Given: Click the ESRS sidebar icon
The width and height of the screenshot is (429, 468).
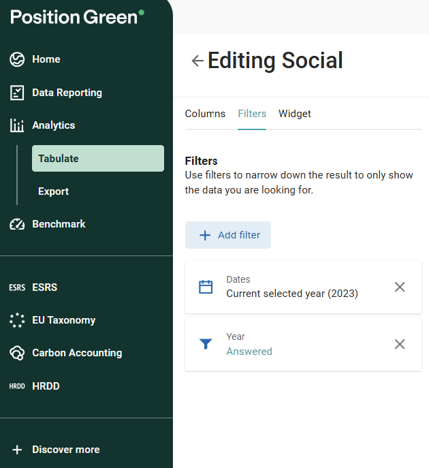Looking at the screenshot, I should point(17,287).
